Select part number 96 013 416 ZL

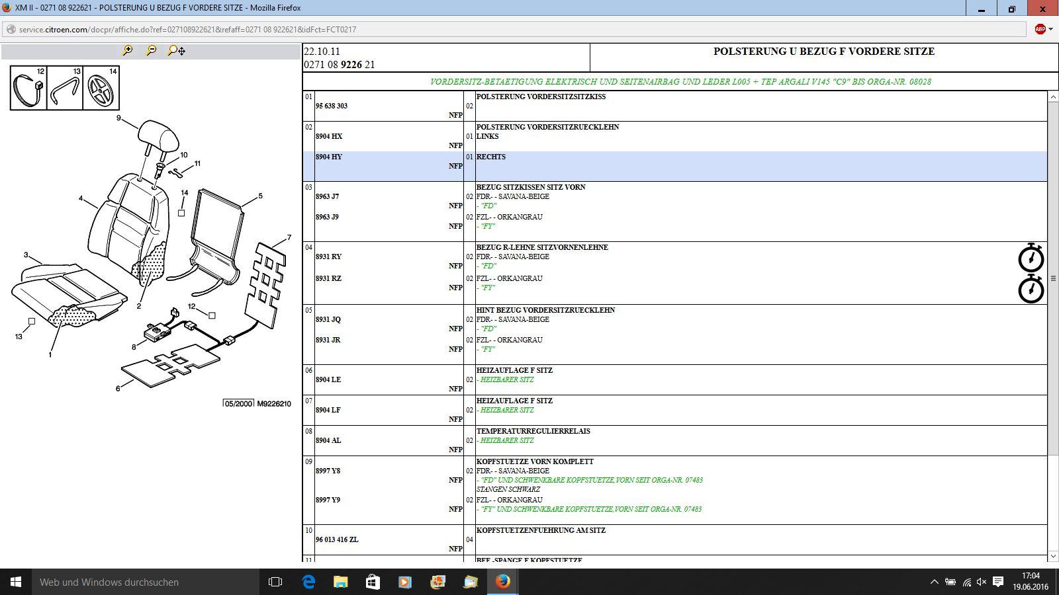tap(337, 539)
